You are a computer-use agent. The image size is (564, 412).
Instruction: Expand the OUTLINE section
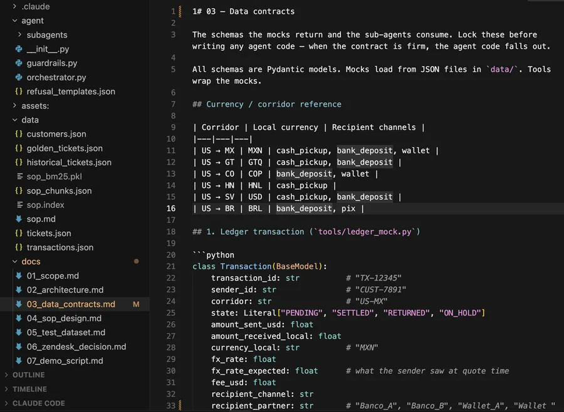(x=6, y=374)
